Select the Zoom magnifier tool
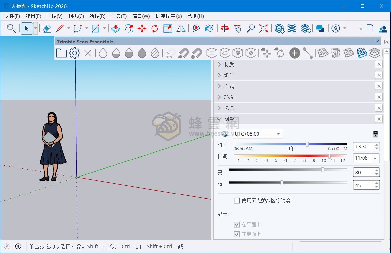This screenshot has width=391, height=253. (251, 28)
